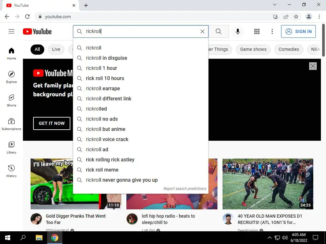Select the Comedies filter chip
The width and height of the screenshot is (326, 244).
(288, 49)
